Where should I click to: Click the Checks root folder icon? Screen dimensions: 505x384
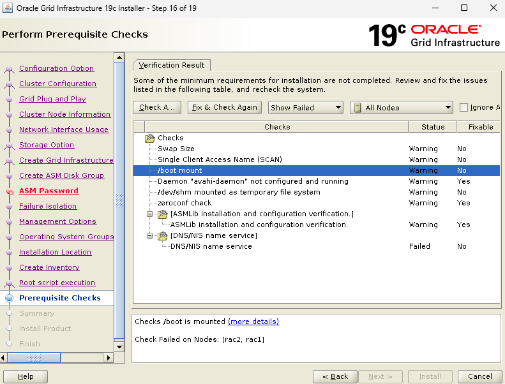[x=150, y=138]
